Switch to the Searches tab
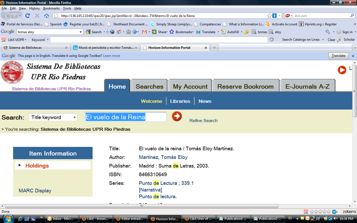Viewport: 357px width, 223px height. [x=149, y=86]
